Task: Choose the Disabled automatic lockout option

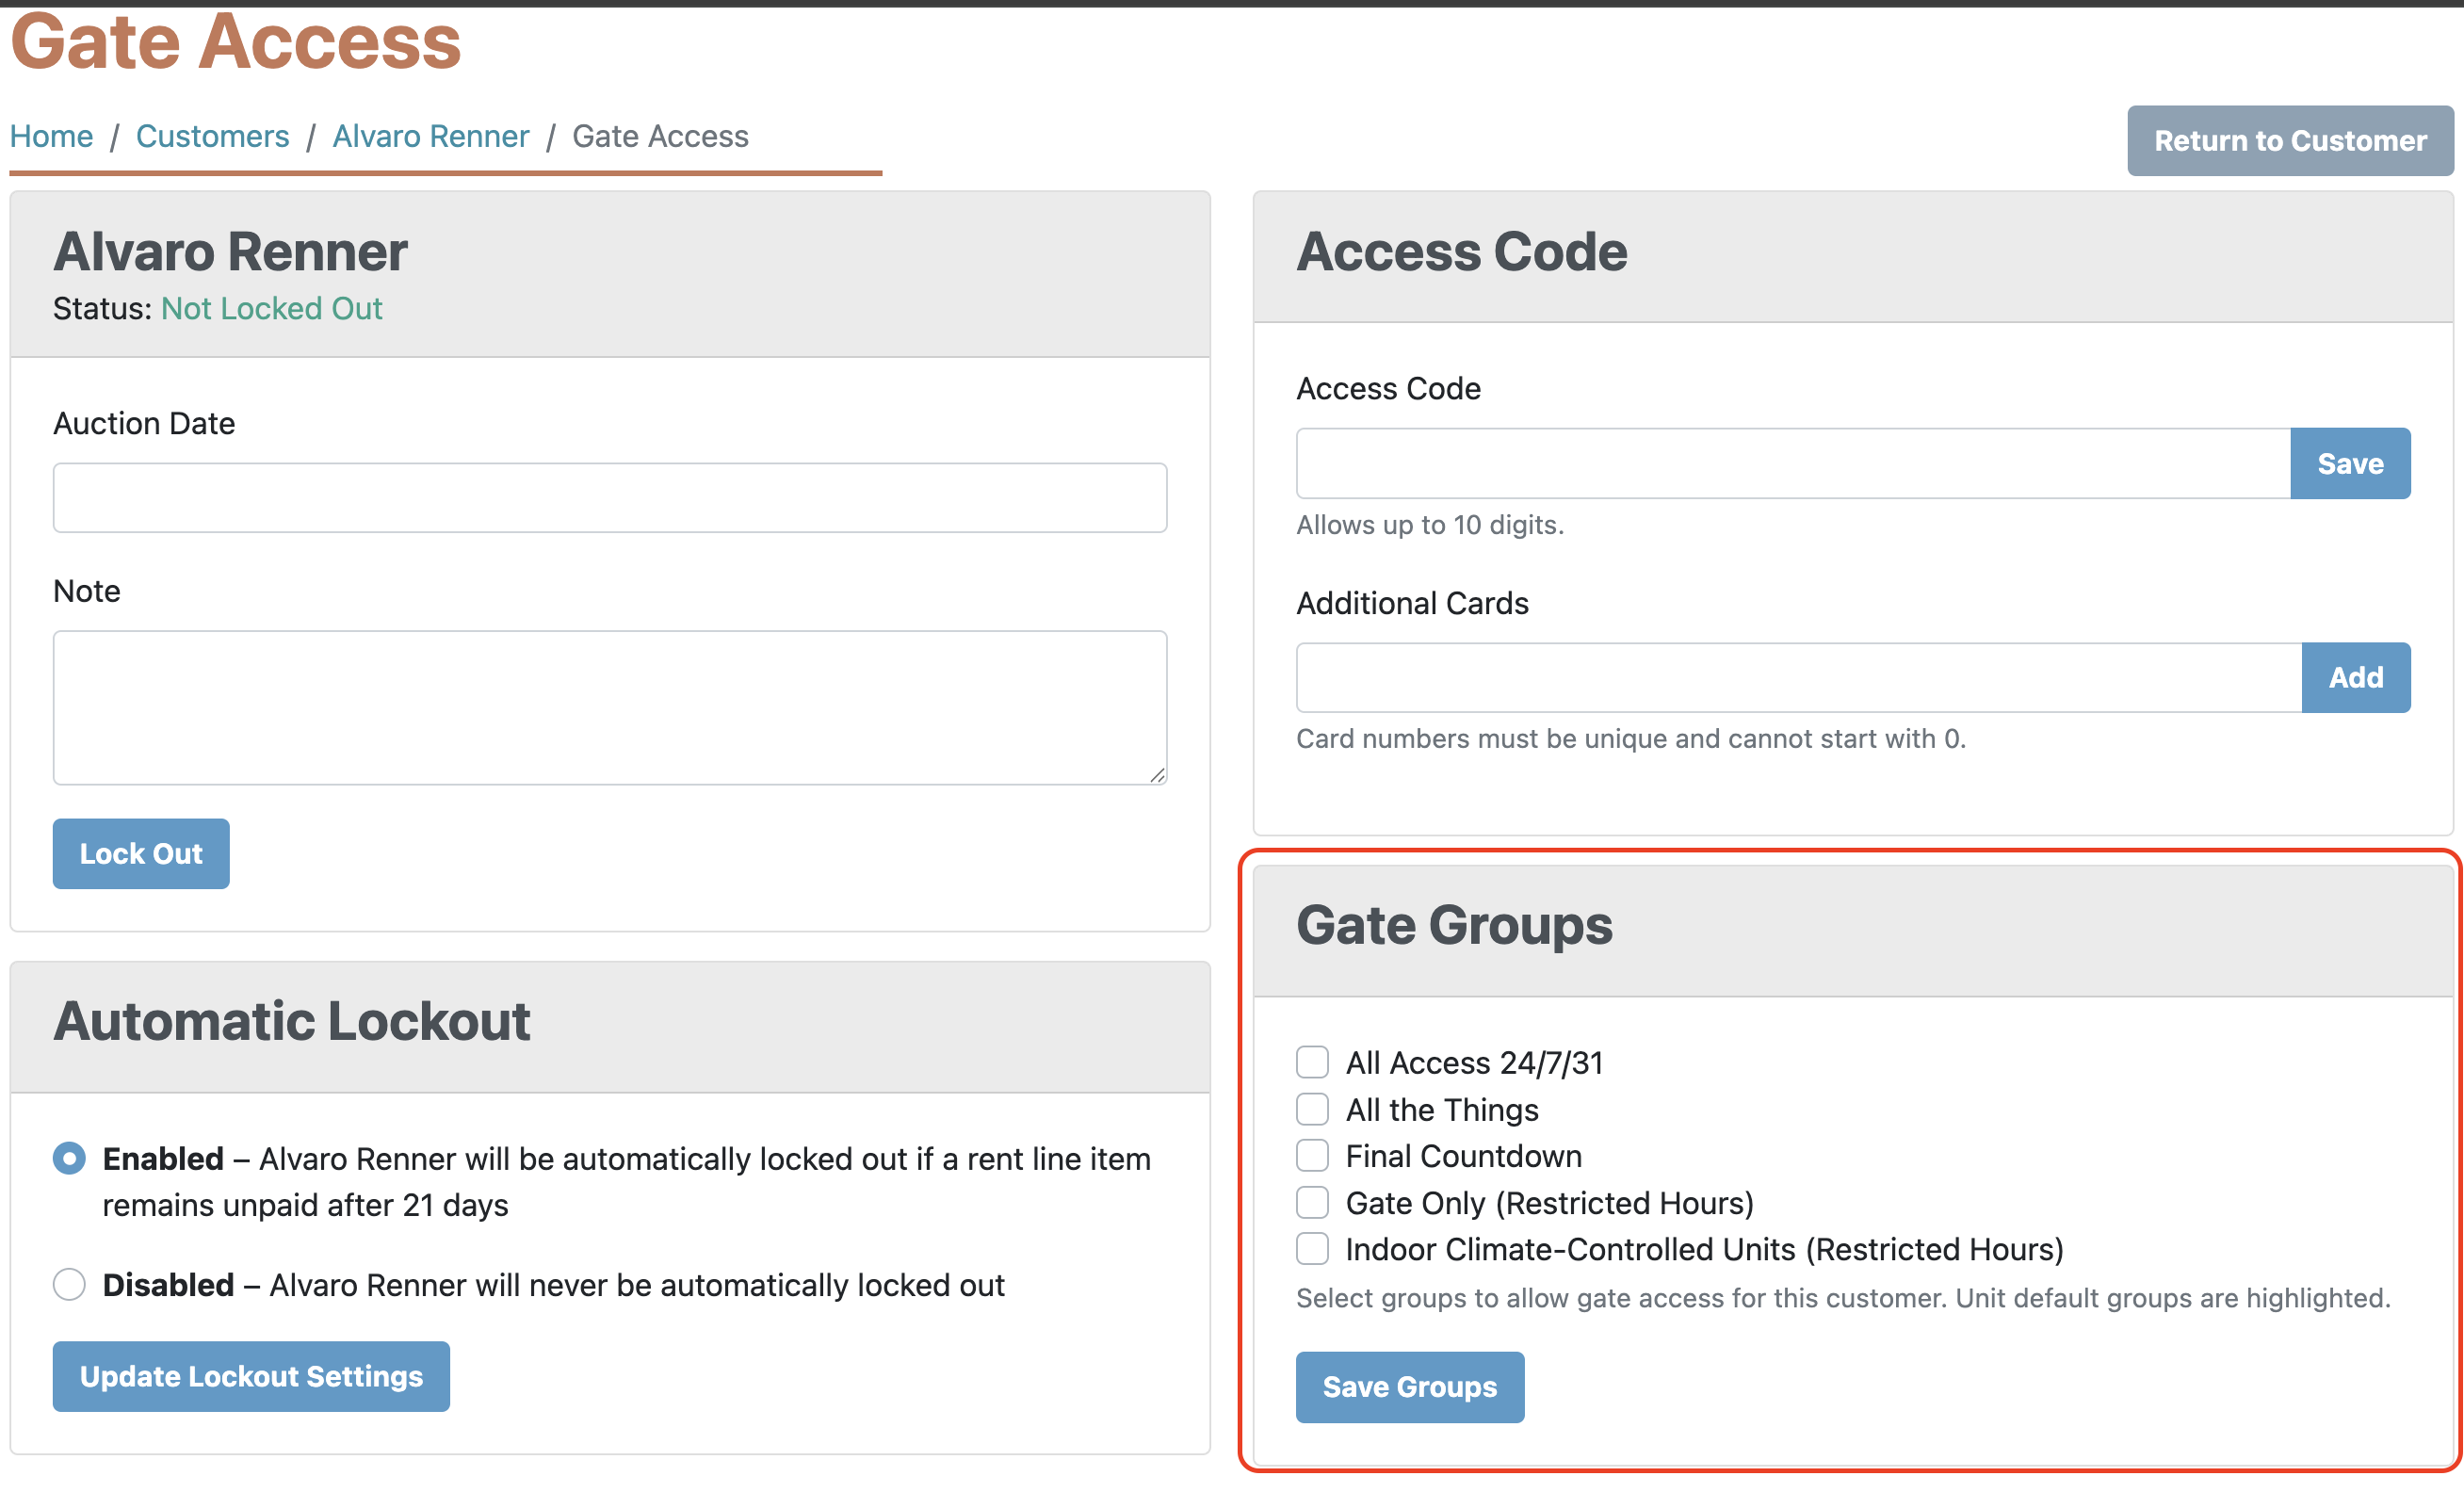Action: (69, 1285)
